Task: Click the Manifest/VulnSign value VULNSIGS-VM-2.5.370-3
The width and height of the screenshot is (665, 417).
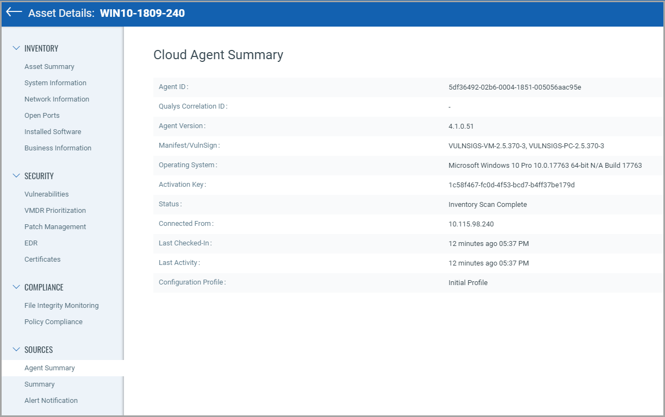Action: point(487,146)
